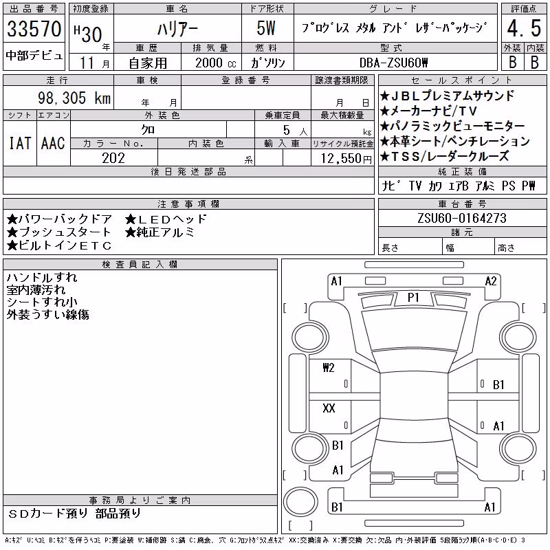Click the lot number 33570
Viewport: 550px width, 550px height.
(x=34, y=28)
